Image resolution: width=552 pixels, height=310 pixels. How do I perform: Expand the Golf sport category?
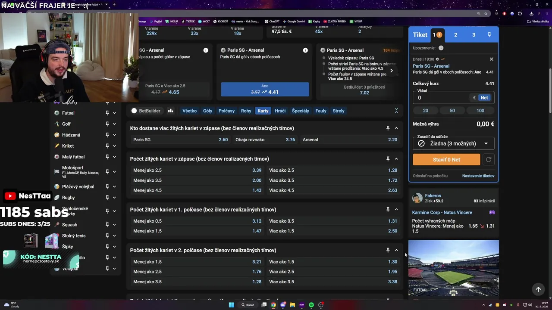tap(114, 124)
